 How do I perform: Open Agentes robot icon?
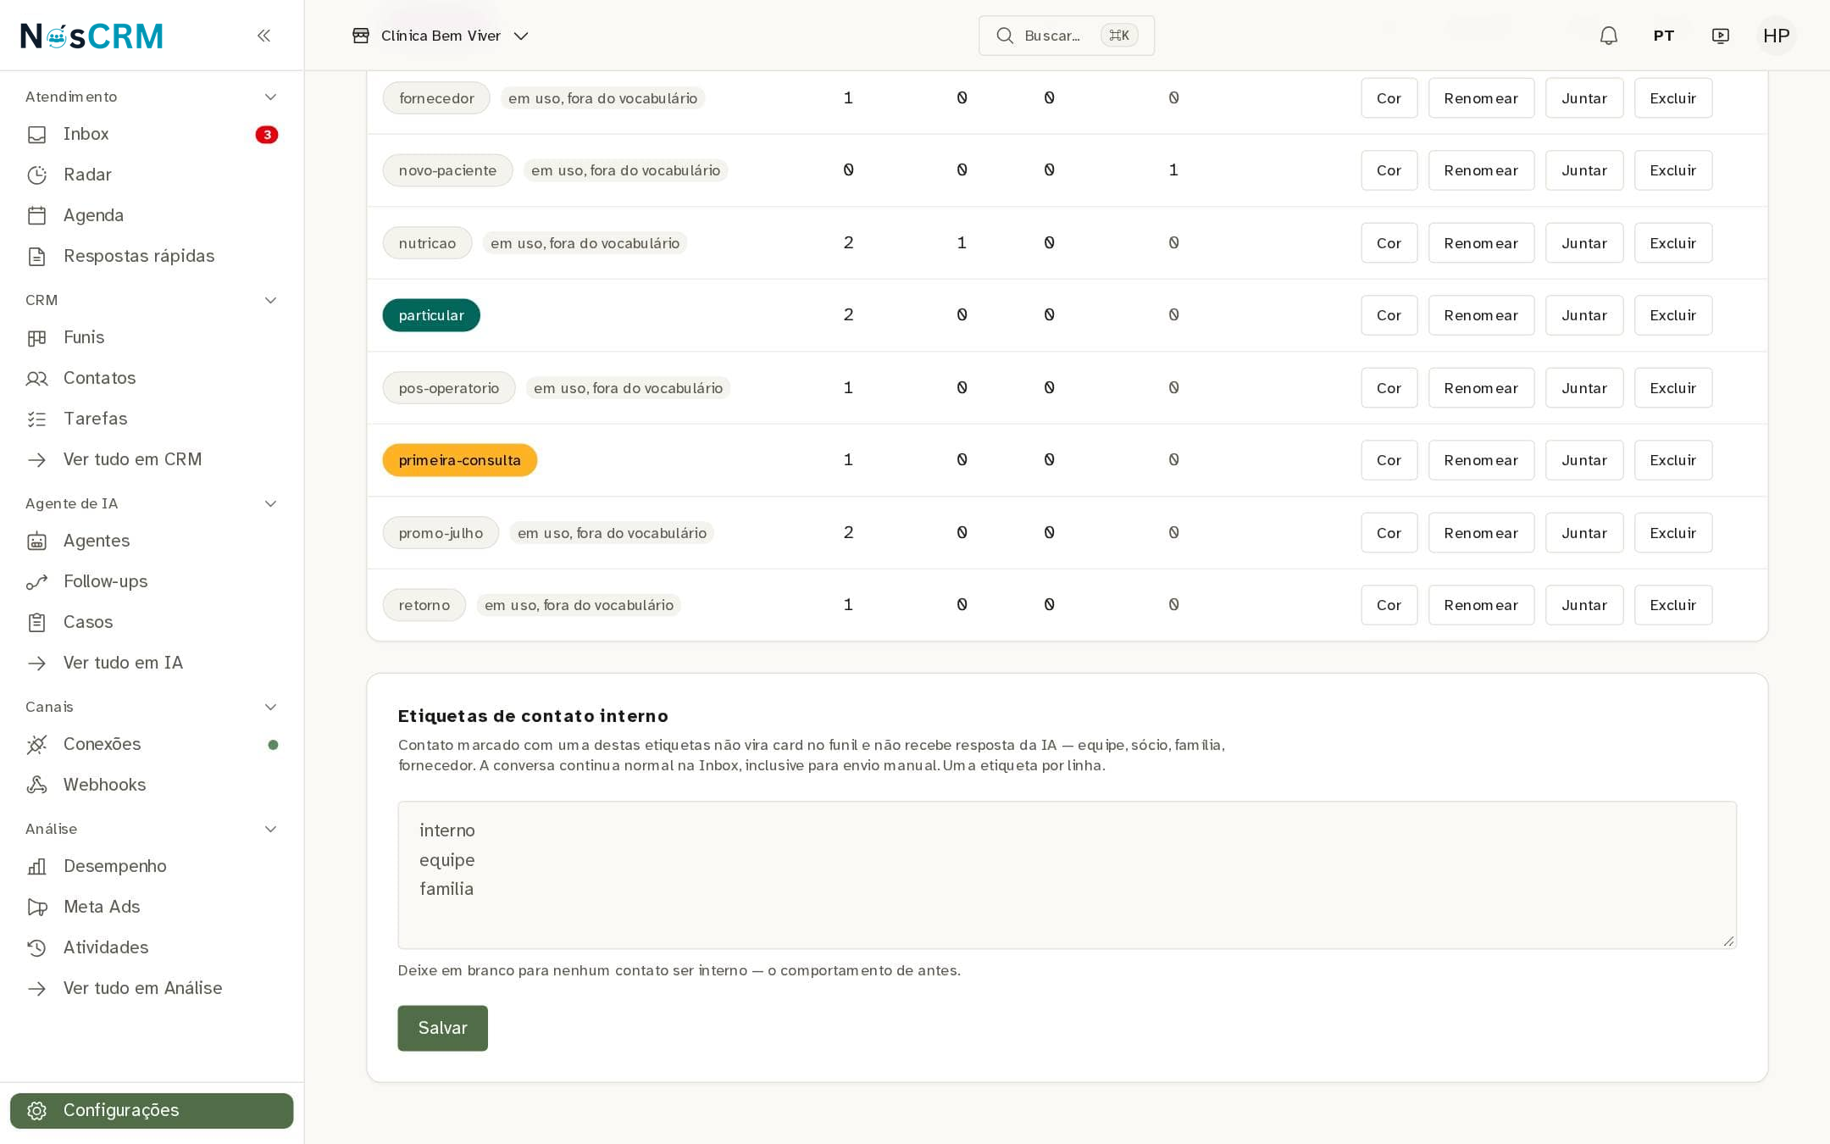(x=36, y=541)
